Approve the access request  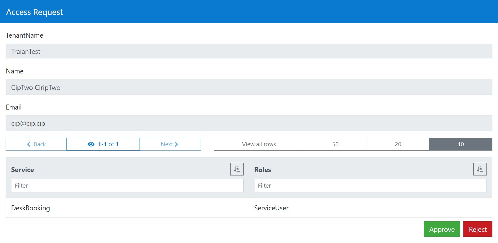(x=442, y=229)
